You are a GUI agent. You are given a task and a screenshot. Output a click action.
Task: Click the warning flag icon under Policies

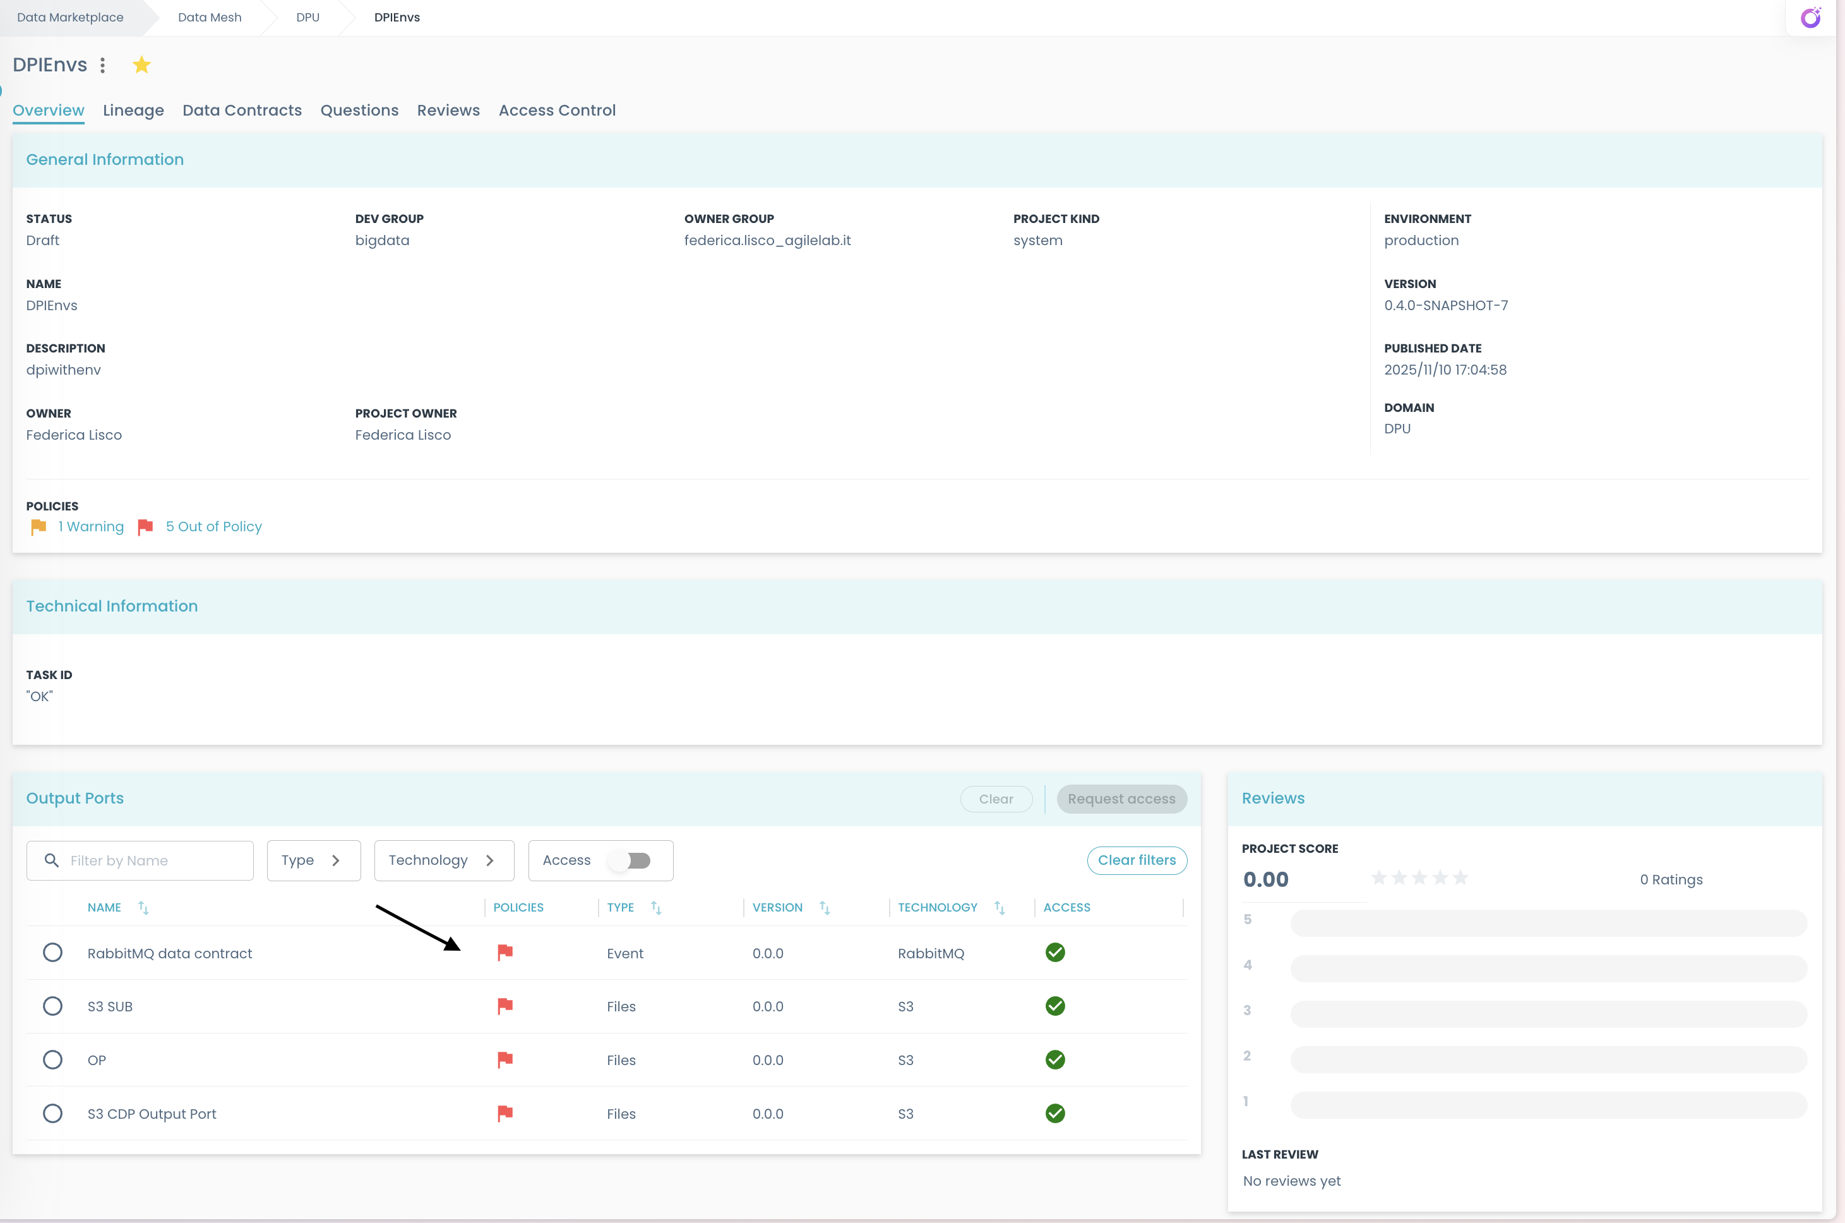coord(38,526)
